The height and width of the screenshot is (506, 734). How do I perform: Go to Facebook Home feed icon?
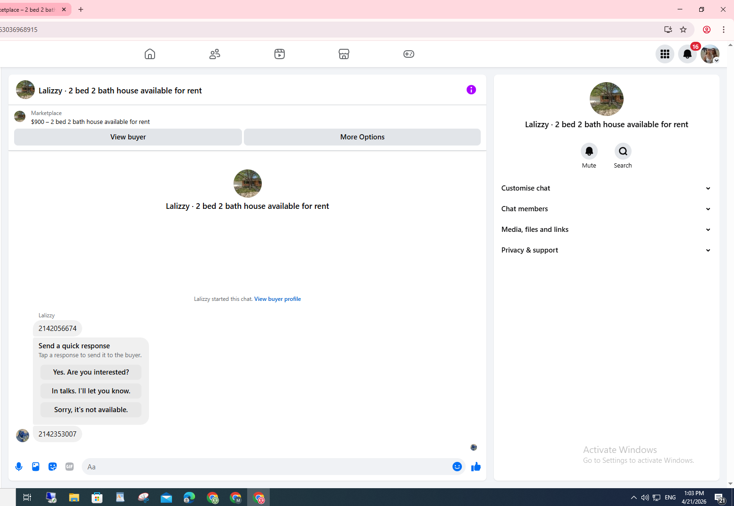[x=150, y=54]
